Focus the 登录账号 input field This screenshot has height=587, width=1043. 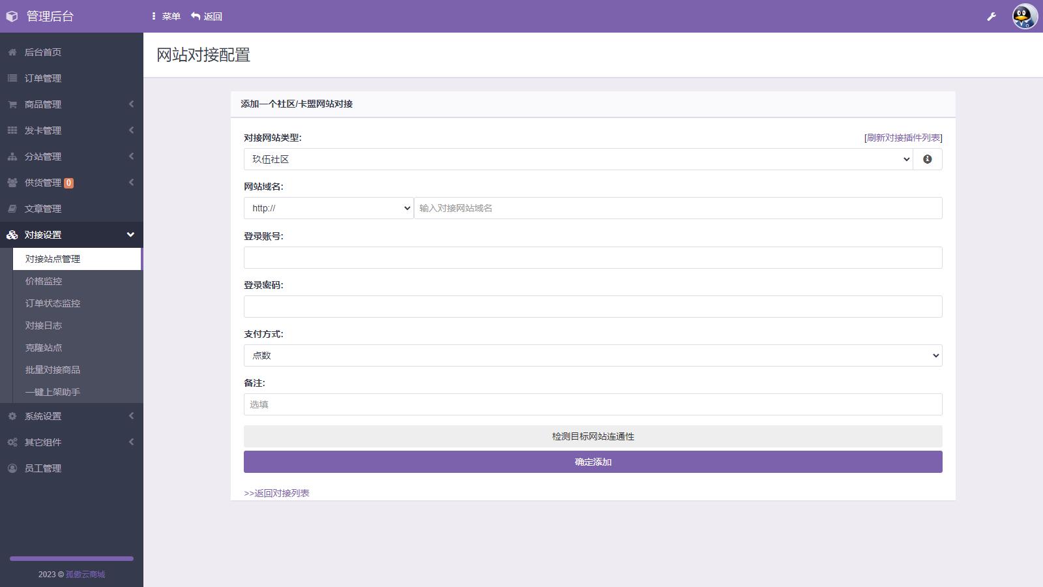pyautogui.click(x=593, y=258)
